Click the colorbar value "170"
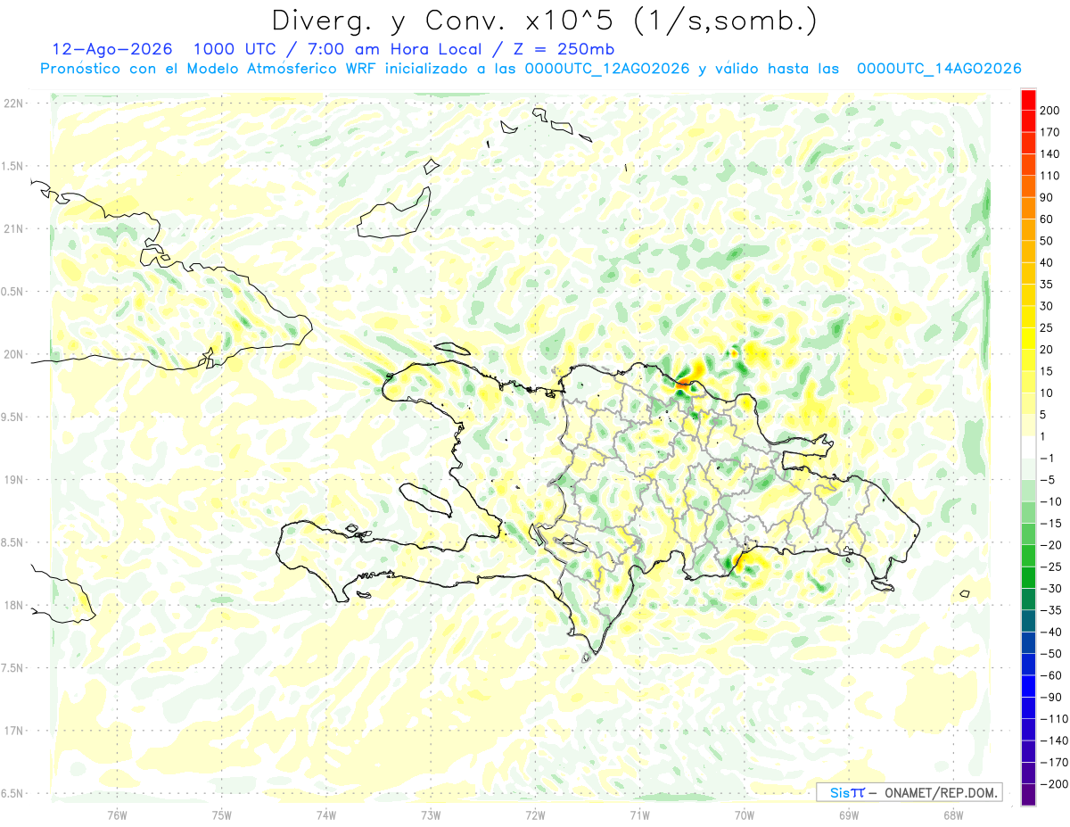This screenshot has width=1070, height=827. point(1051,132)
